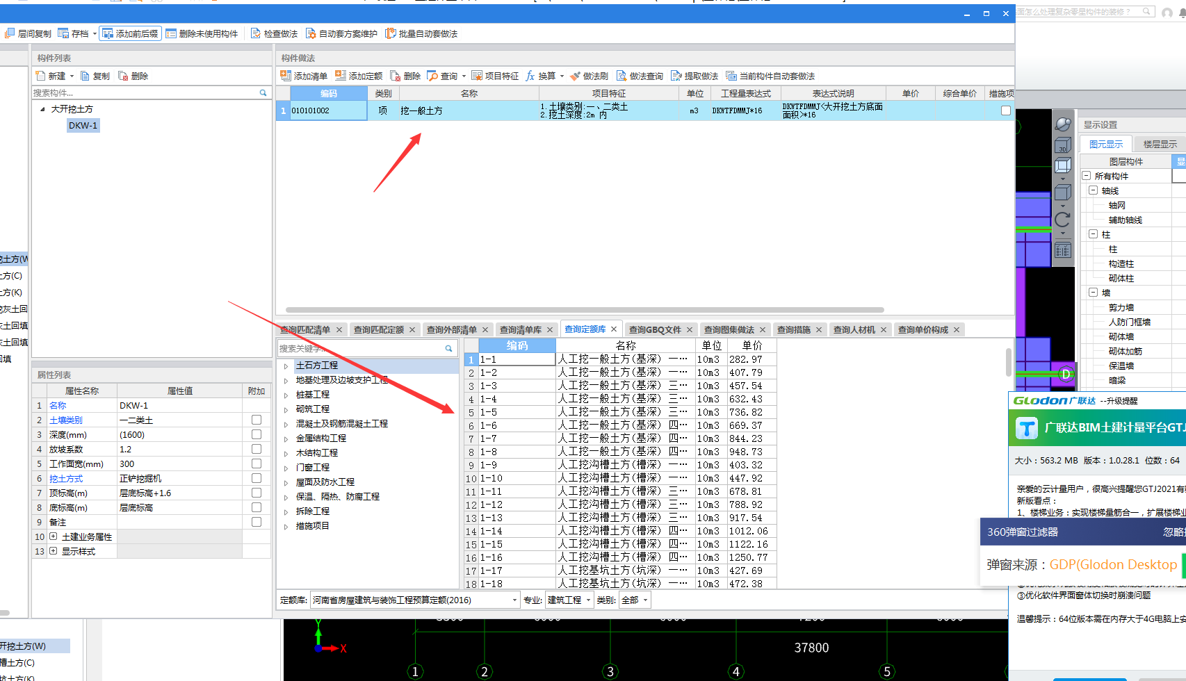Expand the 土石方工程 tree node
The height and width of the screenshot is (681, 1186).
[x=286, y=366]
